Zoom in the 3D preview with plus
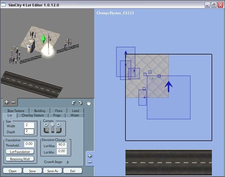This screenshot has height=177, width=225. coord(7,102)
